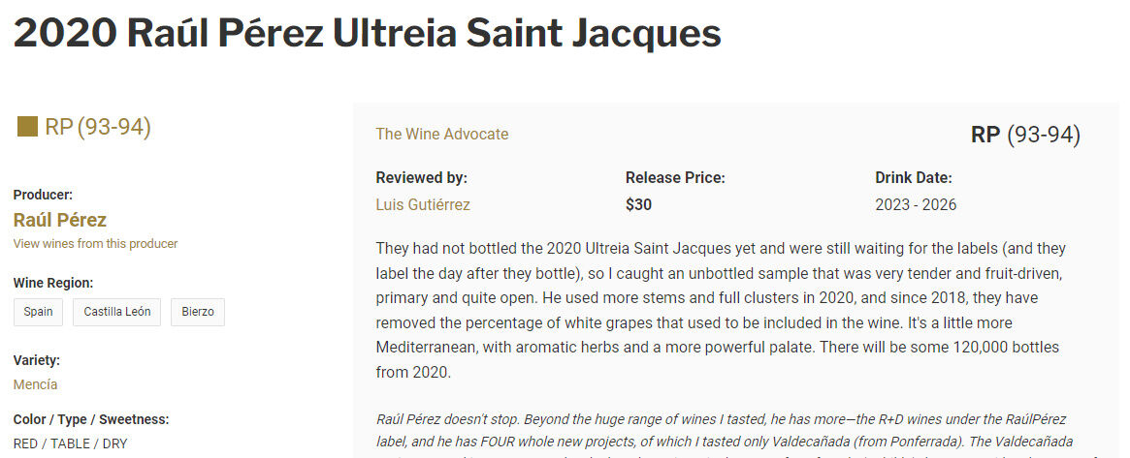Click the main tasting note paragraph
Image resolution: width=1130 pixels, height=458 pixels.
[723, 310]
